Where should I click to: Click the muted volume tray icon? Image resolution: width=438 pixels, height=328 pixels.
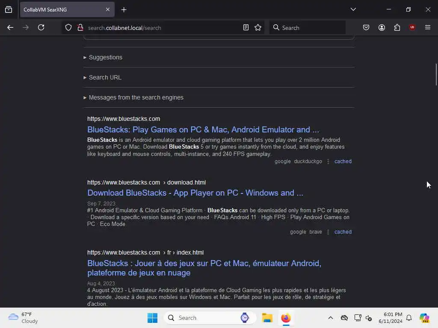tap(369, 318)
